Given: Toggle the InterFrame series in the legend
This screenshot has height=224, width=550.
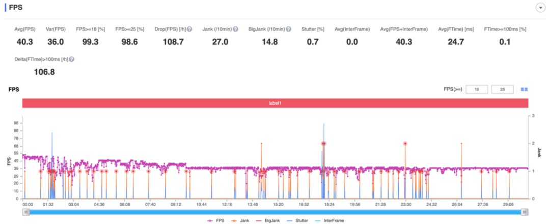Looking at the screenshot, I should tap(329, 220).
